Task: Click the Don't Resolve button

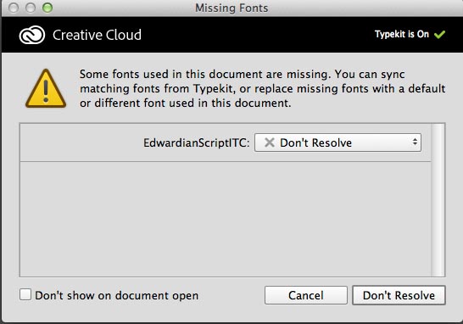Action: pos(399,295)
